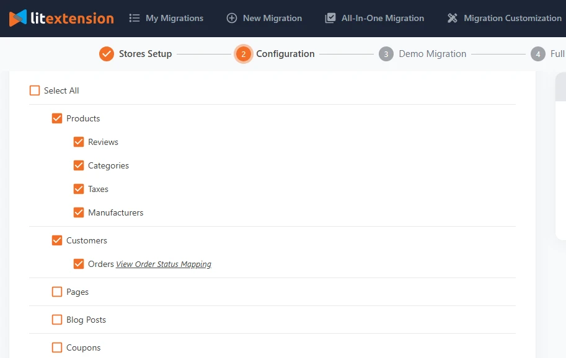Viewport: 566px width, 358px height.
Task: Click the step 4 circle
Action: click(538, 54)
